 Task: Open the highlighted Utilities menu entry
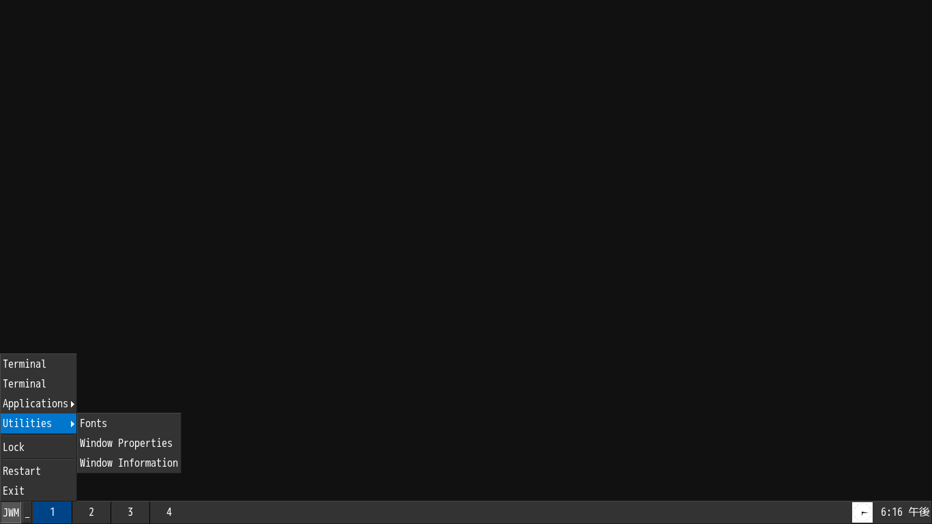click(38, 424)
